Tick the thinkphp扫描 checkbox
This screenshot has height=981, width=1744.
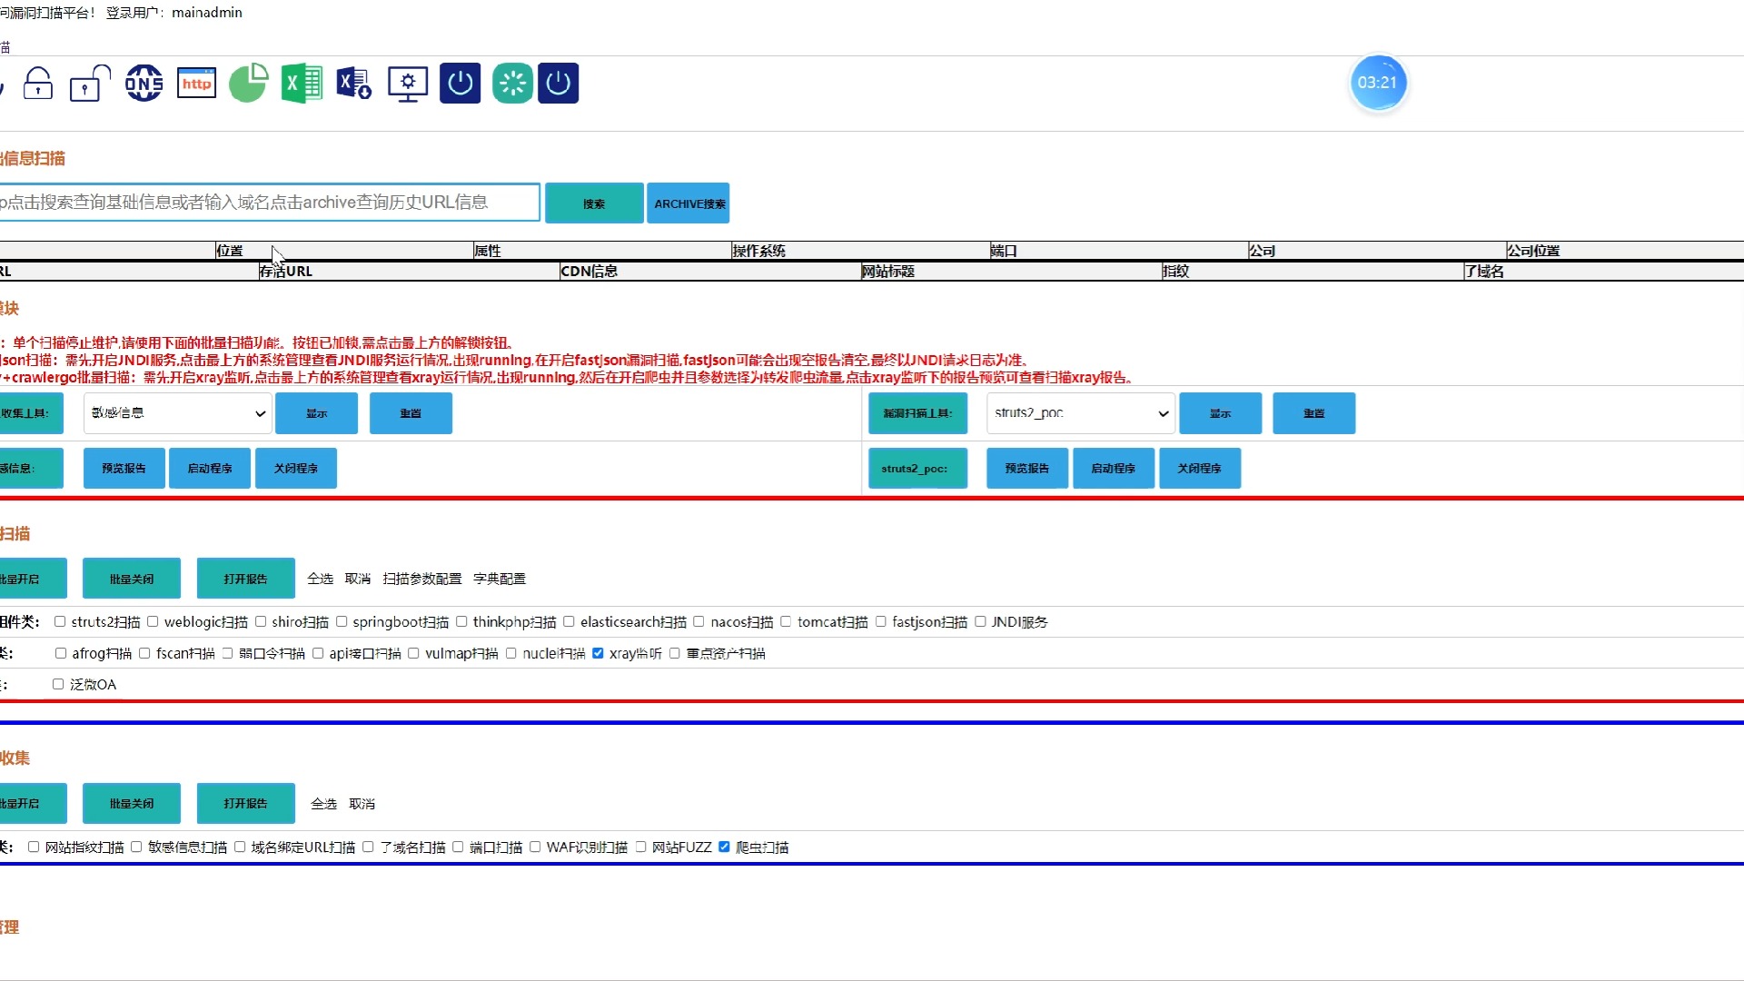(461, 622)
